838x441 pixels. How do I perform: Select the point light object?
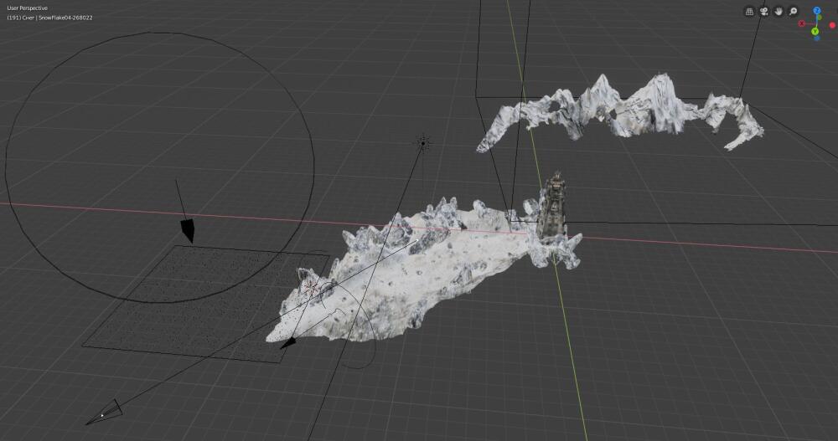click(x=423, y=142)
